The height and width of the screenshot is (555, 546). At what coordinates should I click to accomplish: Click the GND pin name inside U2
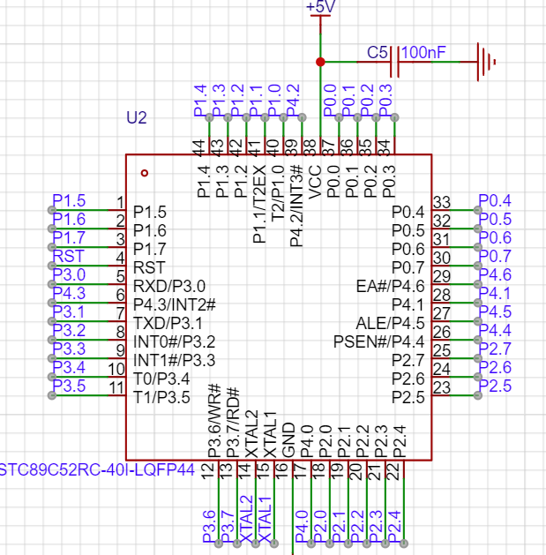(288, 440)
